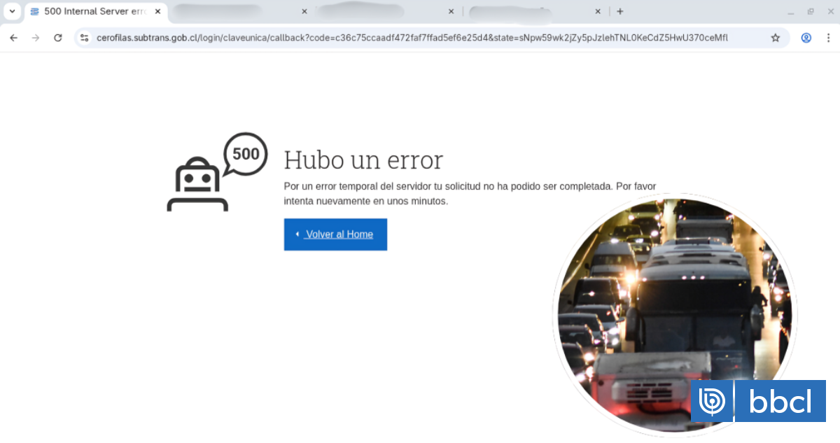840x443 pixels.
Task: Go back to the previous page
Action: (x=13, y=38)
